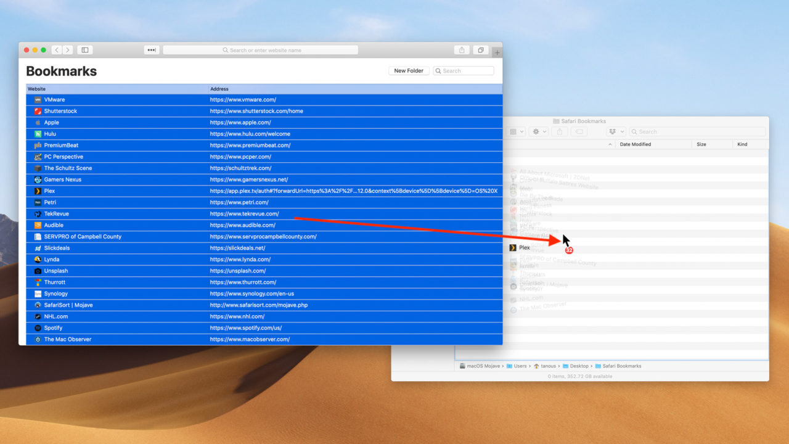Toggle the Safari sidebar button
The height and width of the screenshot is (444, 789).
85,50
